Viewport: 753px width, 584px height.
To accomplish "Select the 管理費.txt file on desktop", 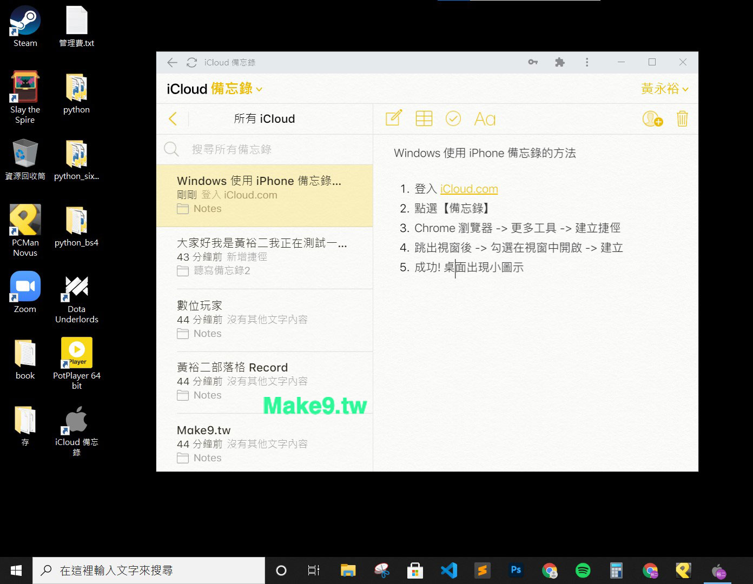I will [x=77, y=27].
